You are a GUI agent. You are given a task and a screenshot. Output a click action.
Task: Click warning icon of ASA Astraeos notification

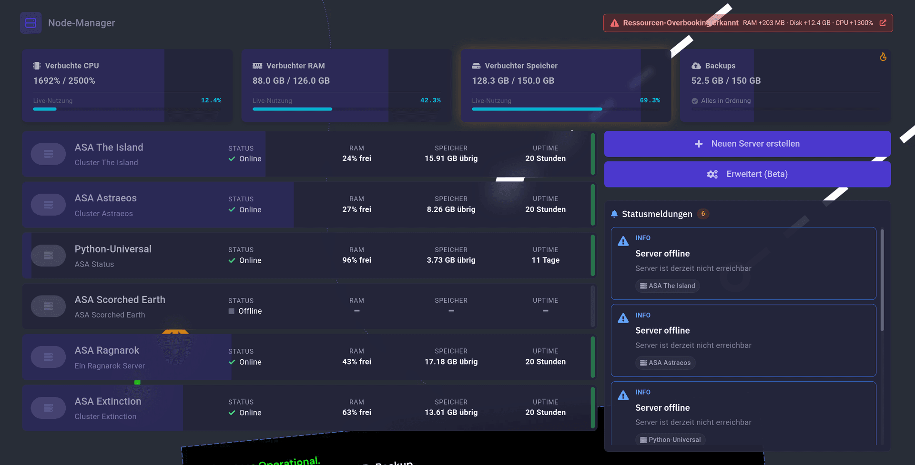pos(623,318)
